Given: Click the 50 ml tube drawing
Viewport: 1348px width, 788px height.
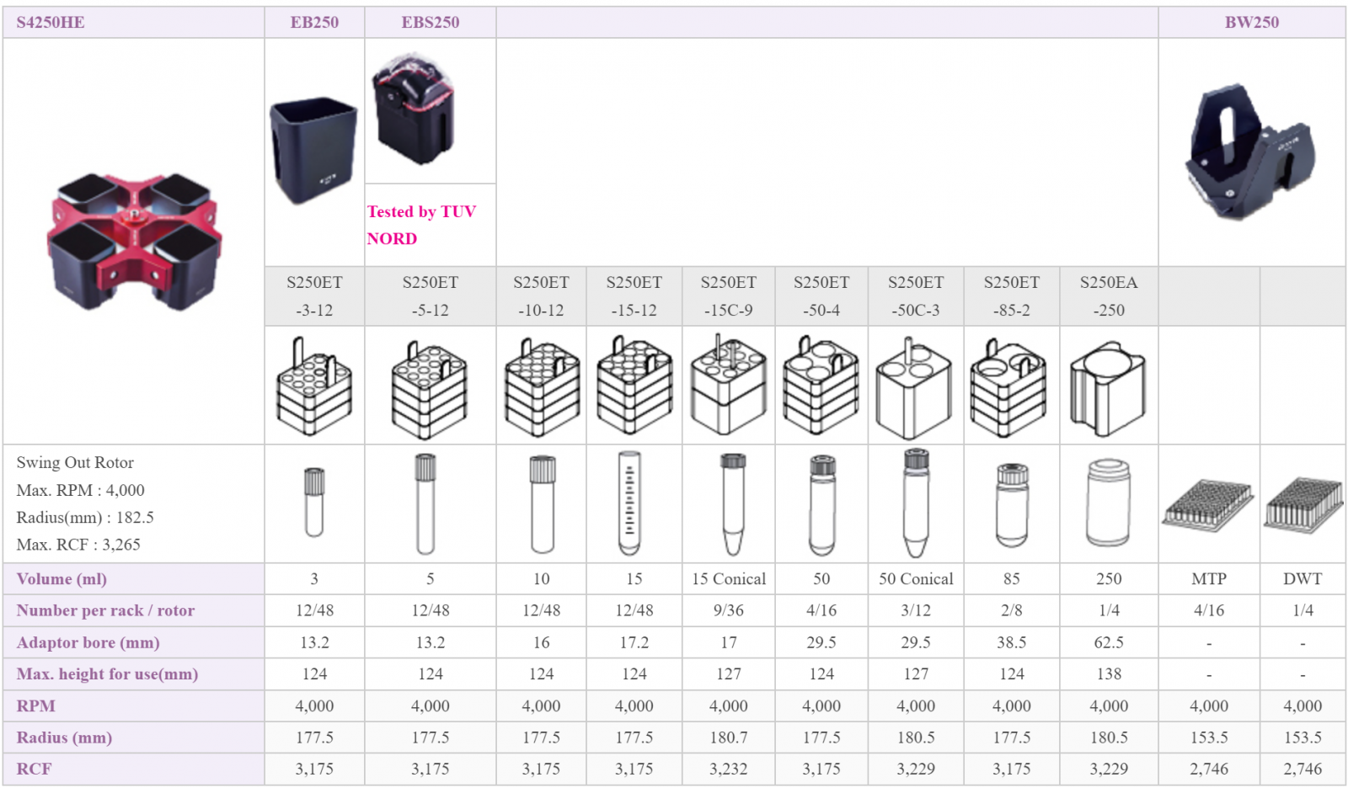Looking at the screenshot, I should coord(821,505).
